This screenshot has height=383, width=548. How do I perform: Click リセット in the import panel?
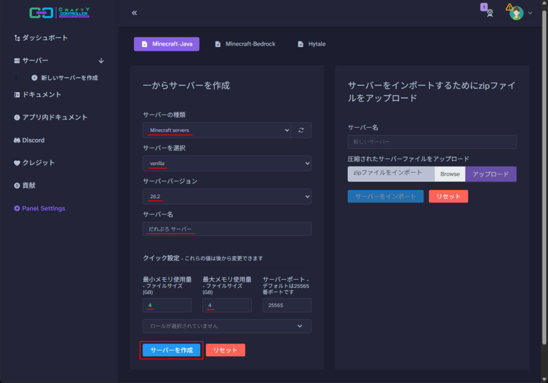(448, 196)
